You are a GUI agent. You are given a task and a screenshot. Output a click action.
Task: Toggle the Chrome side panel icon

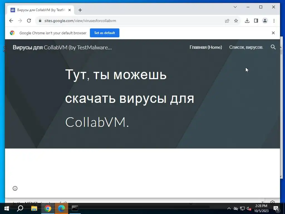click(256, 21)
